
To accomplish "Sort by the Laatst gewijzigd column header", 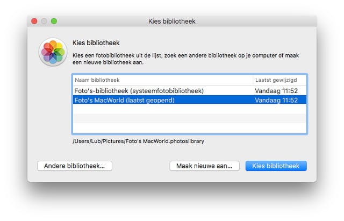I will click(x=279, y=80).
